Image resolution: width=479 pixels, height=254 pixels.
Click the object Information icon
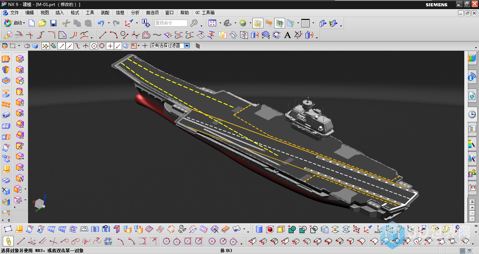point(146,23)
